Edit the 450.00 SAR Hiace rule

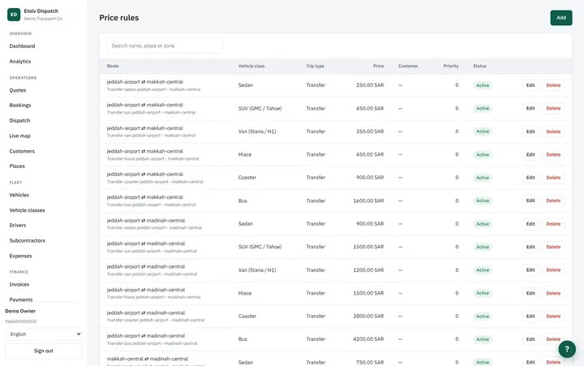tap(530, 155)
